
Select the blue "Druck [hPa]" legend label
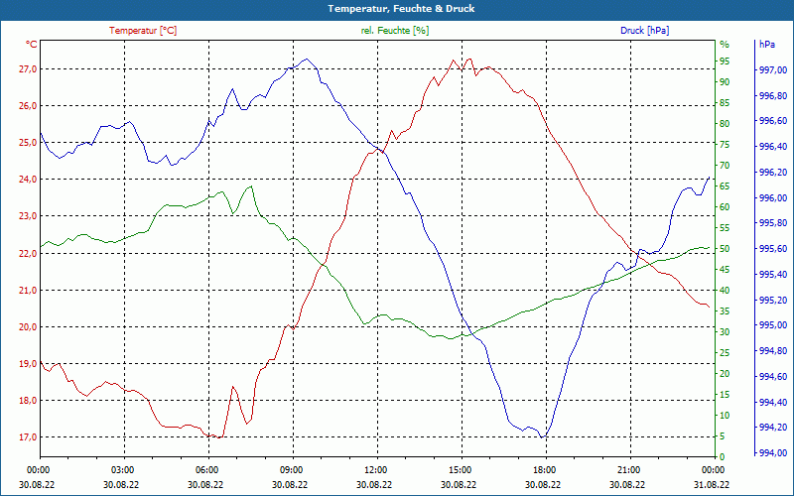(x=644, y=31)
